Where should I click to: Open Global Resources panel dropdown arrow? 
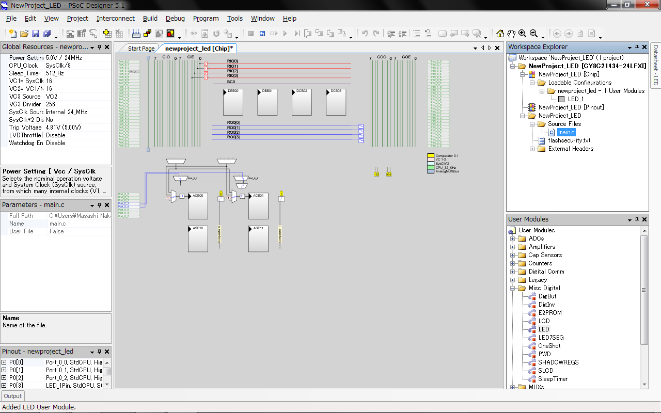point(92,47)
